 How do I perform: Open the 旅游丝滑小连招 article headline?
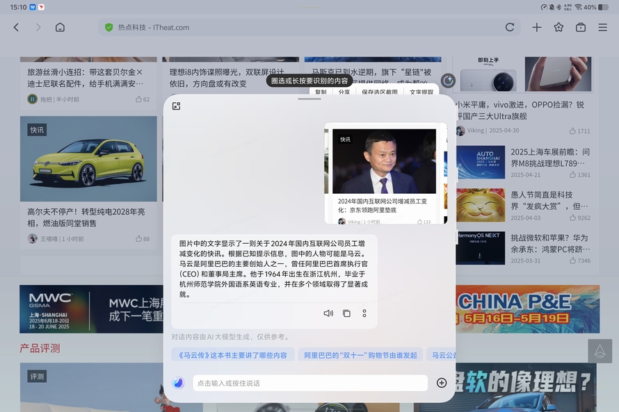(x=86, y=78)
